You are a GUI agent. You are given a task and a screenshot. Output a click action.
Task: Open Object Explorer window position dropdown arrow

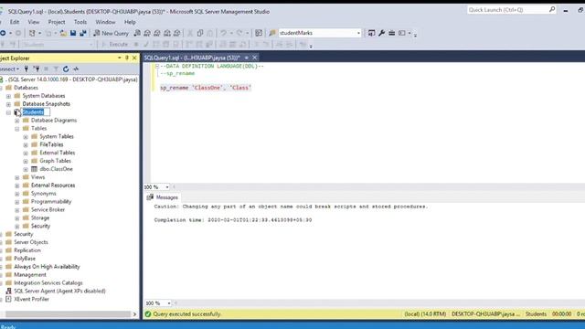(x=120, y=58)
